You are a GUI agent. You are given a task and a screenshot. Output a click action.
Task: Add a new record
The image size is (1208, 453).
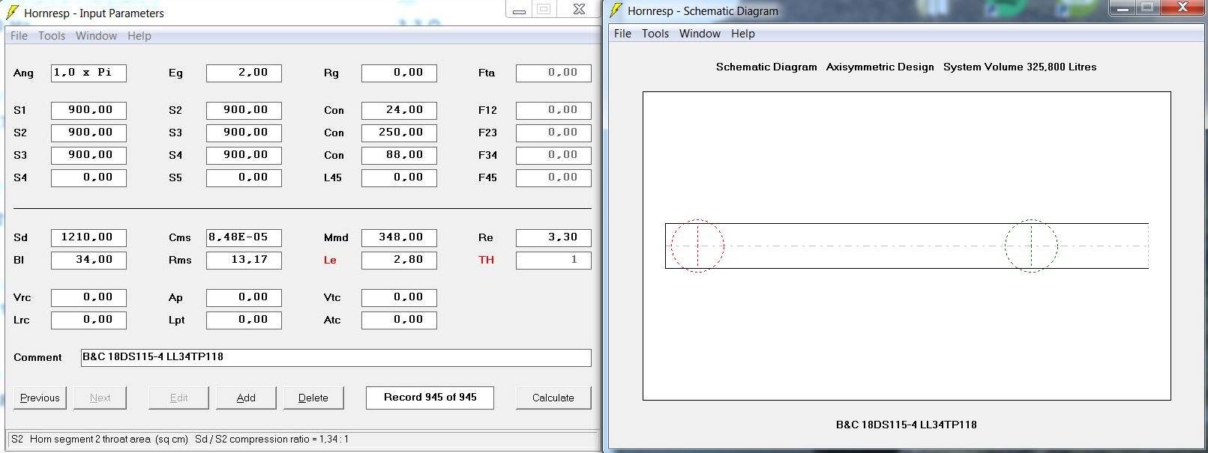[x=246, y=398]
